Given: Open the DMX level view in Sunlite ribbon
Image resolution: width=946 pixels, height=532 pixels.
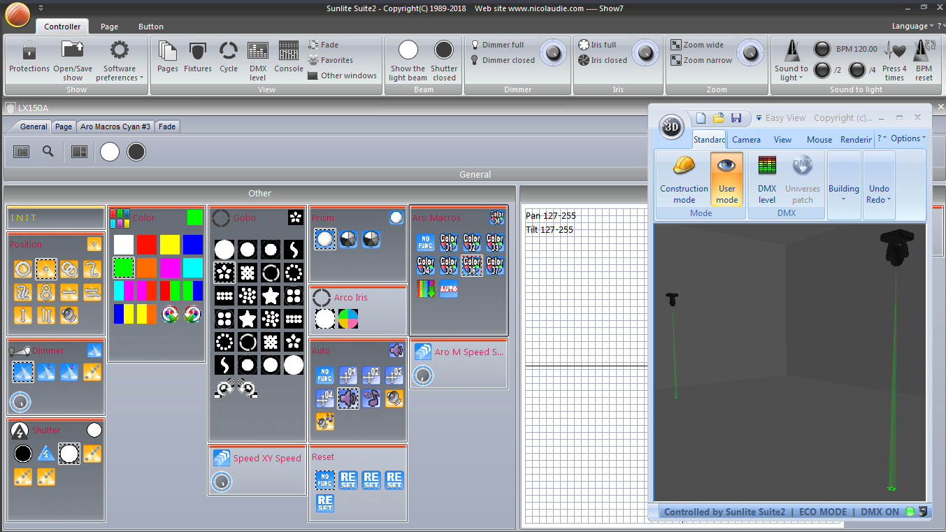Looking at the screenshot, I should (258, 61).
